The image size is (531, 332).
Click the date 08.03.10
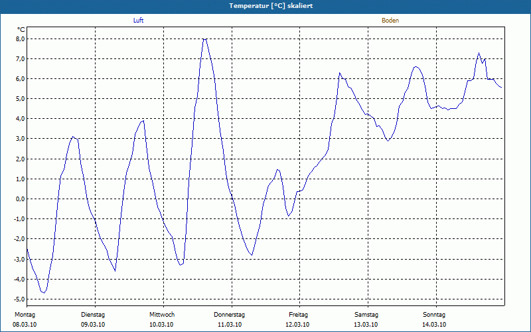tap(25, 325)
